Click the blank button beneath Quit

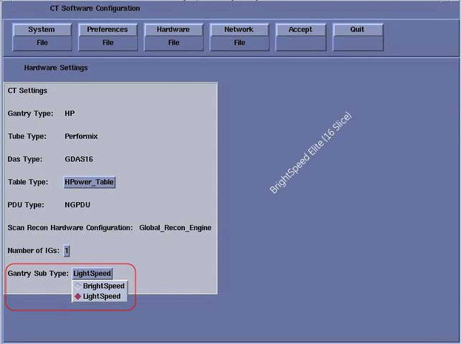point(357,42)
